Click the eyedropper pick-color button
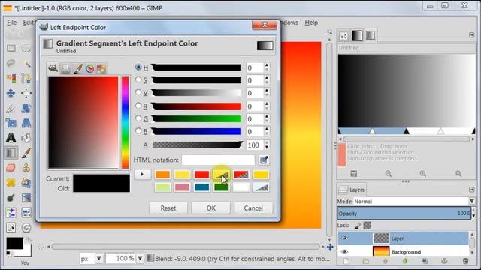The image size is (481, 270). [264, 160]
